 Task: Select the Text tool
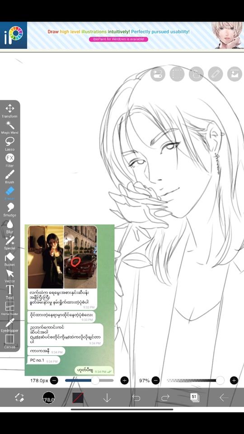(x=9, y=292)
